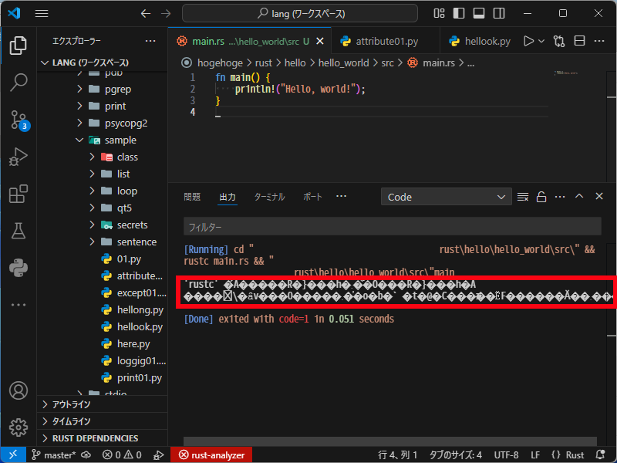Expand the タイムライン section
Image resolution: width=617 pixels, height=463 pixels.
click(x=103, y=421)
